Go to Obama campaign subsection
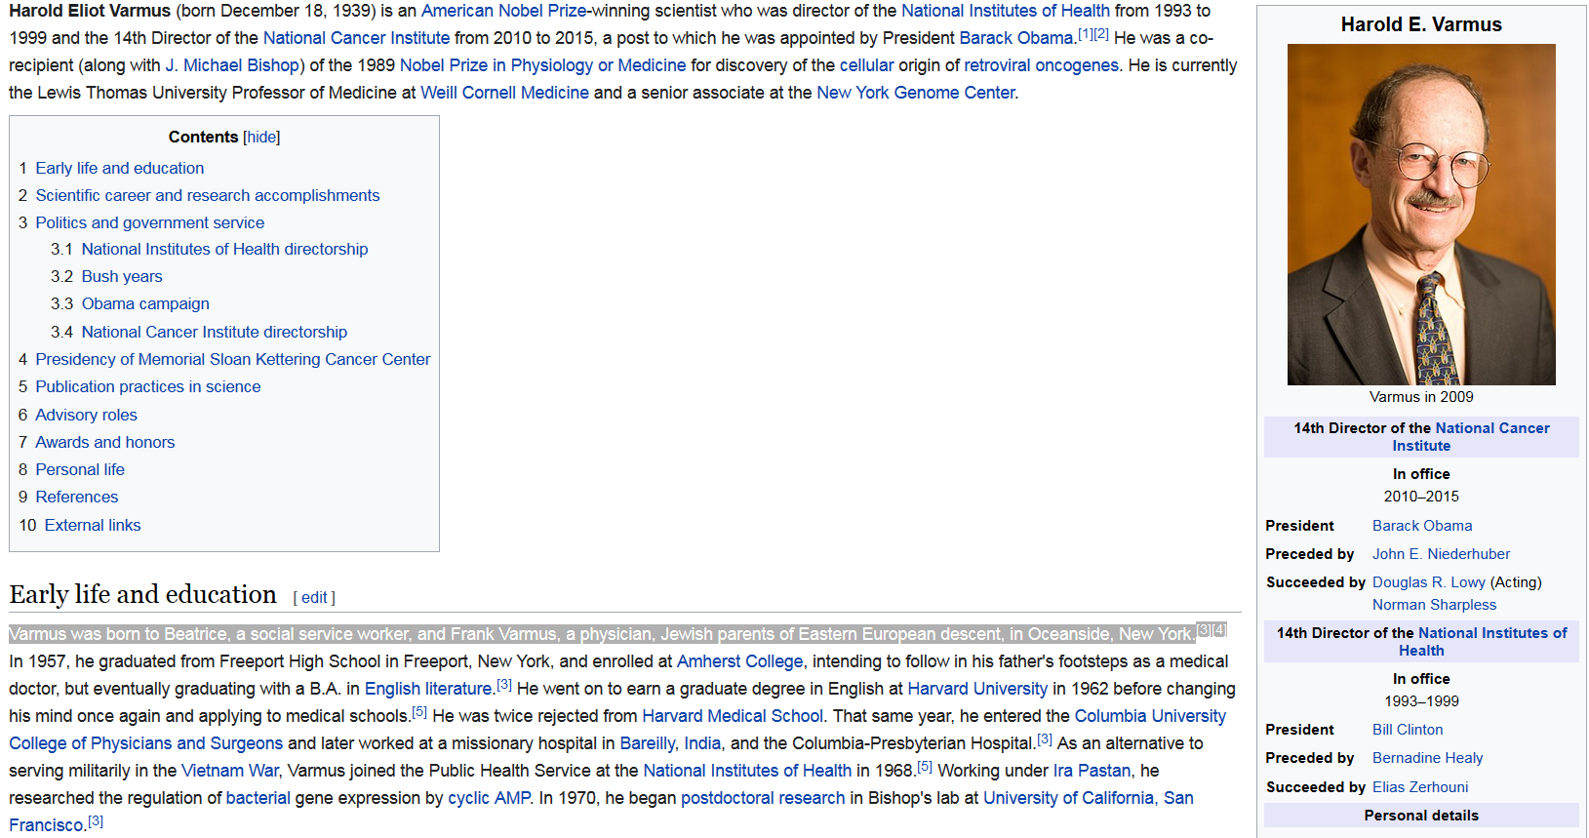 pos(145,304)
